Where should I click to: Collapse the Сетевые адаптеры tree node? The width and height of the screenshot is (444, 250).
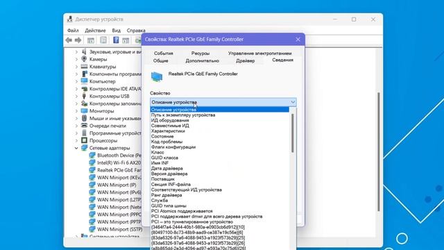76,148
